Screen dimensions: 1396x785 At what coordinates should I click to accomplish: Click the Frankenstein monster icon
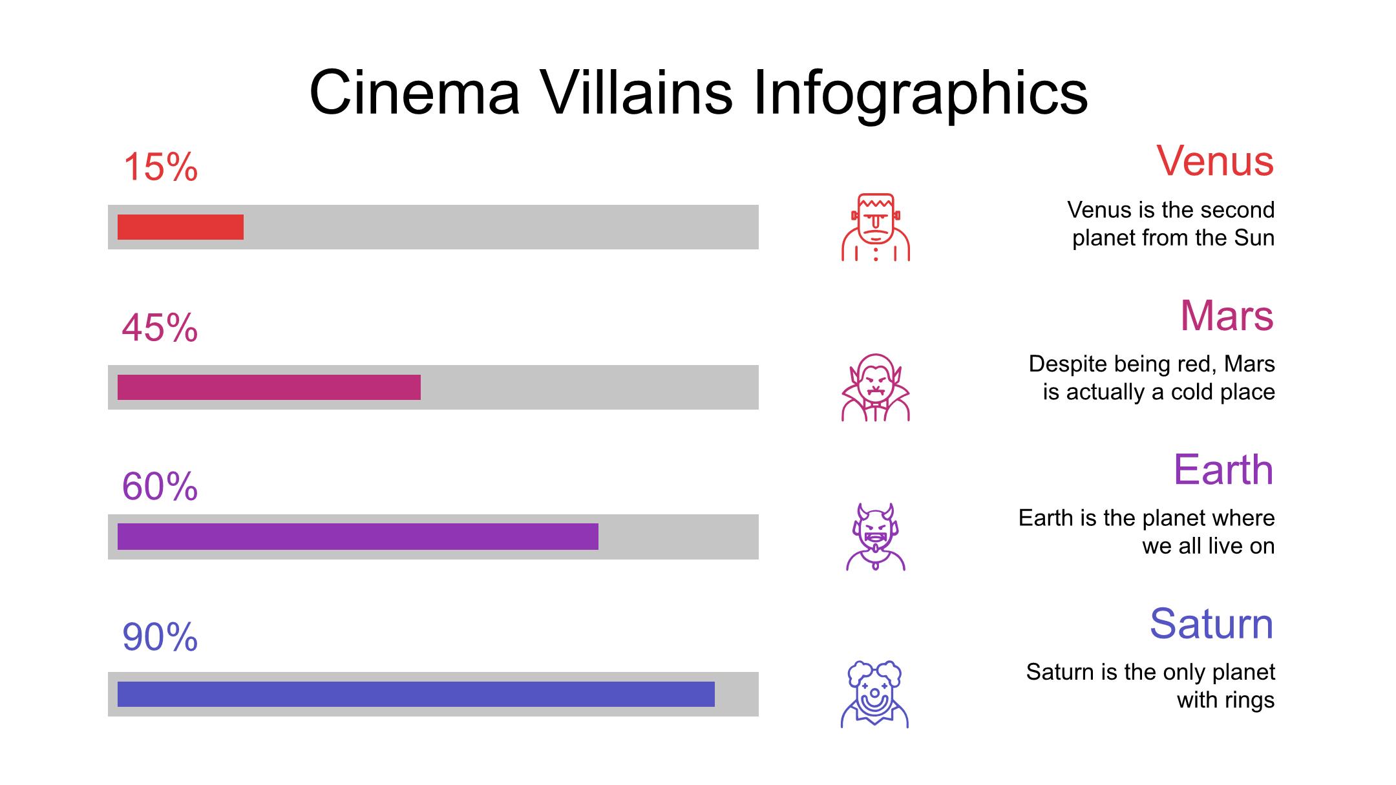click(x=876, y=227)
